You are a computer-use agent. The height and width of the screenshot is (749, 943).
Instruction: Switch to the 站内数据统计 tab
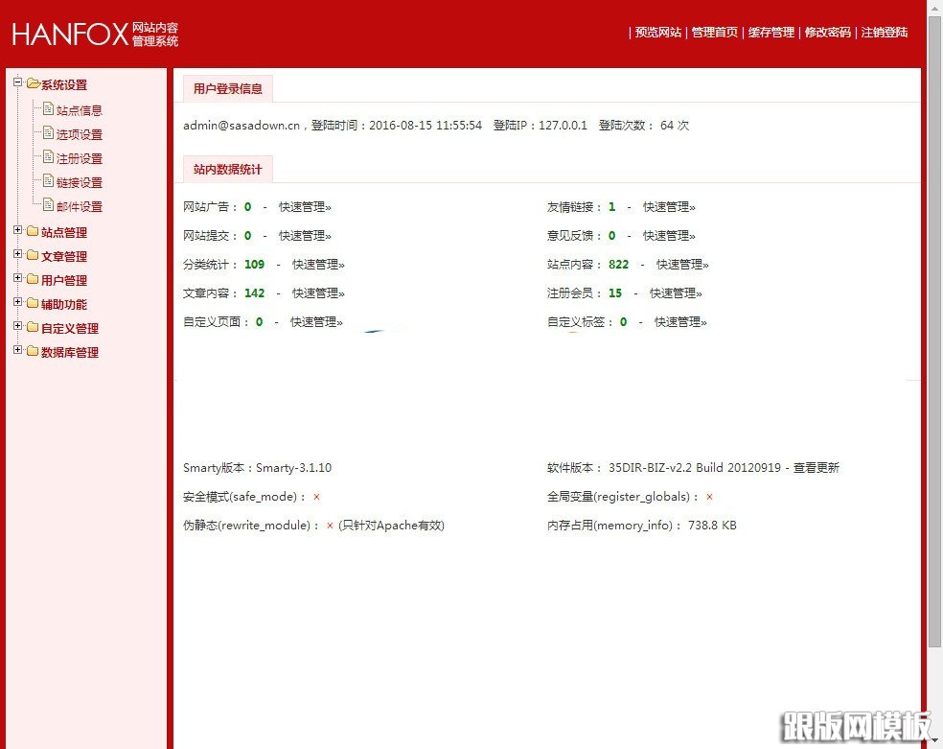point(227,169)
